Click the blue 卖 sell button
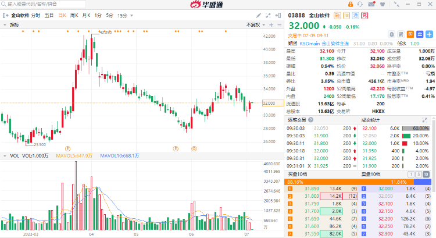 tap(420, 34)
